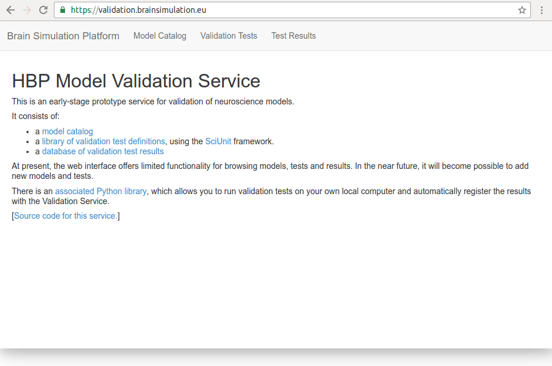Click the 'HBP Model Validation Service' heading

[x=136, y=81]
